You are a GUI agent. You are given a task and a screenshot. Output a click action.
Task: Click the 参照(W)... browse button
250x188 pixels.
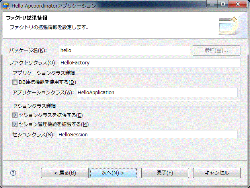tap(217, 50)
